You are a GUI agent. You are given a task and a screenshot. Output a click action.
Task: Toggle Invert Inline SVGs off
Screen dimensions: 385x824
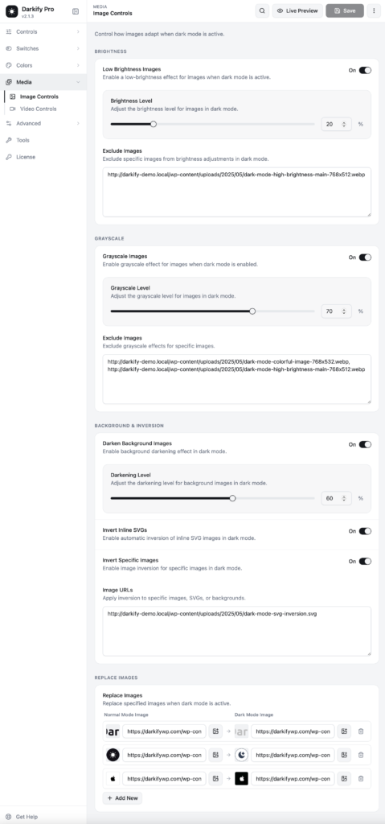coord(365,531)
